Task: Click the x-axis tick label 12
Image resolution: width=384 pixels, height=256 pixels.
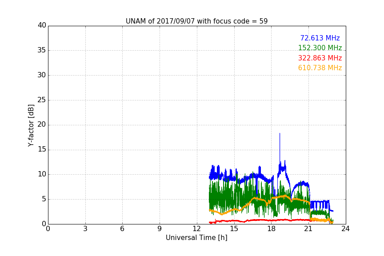Action: point(197,229)
